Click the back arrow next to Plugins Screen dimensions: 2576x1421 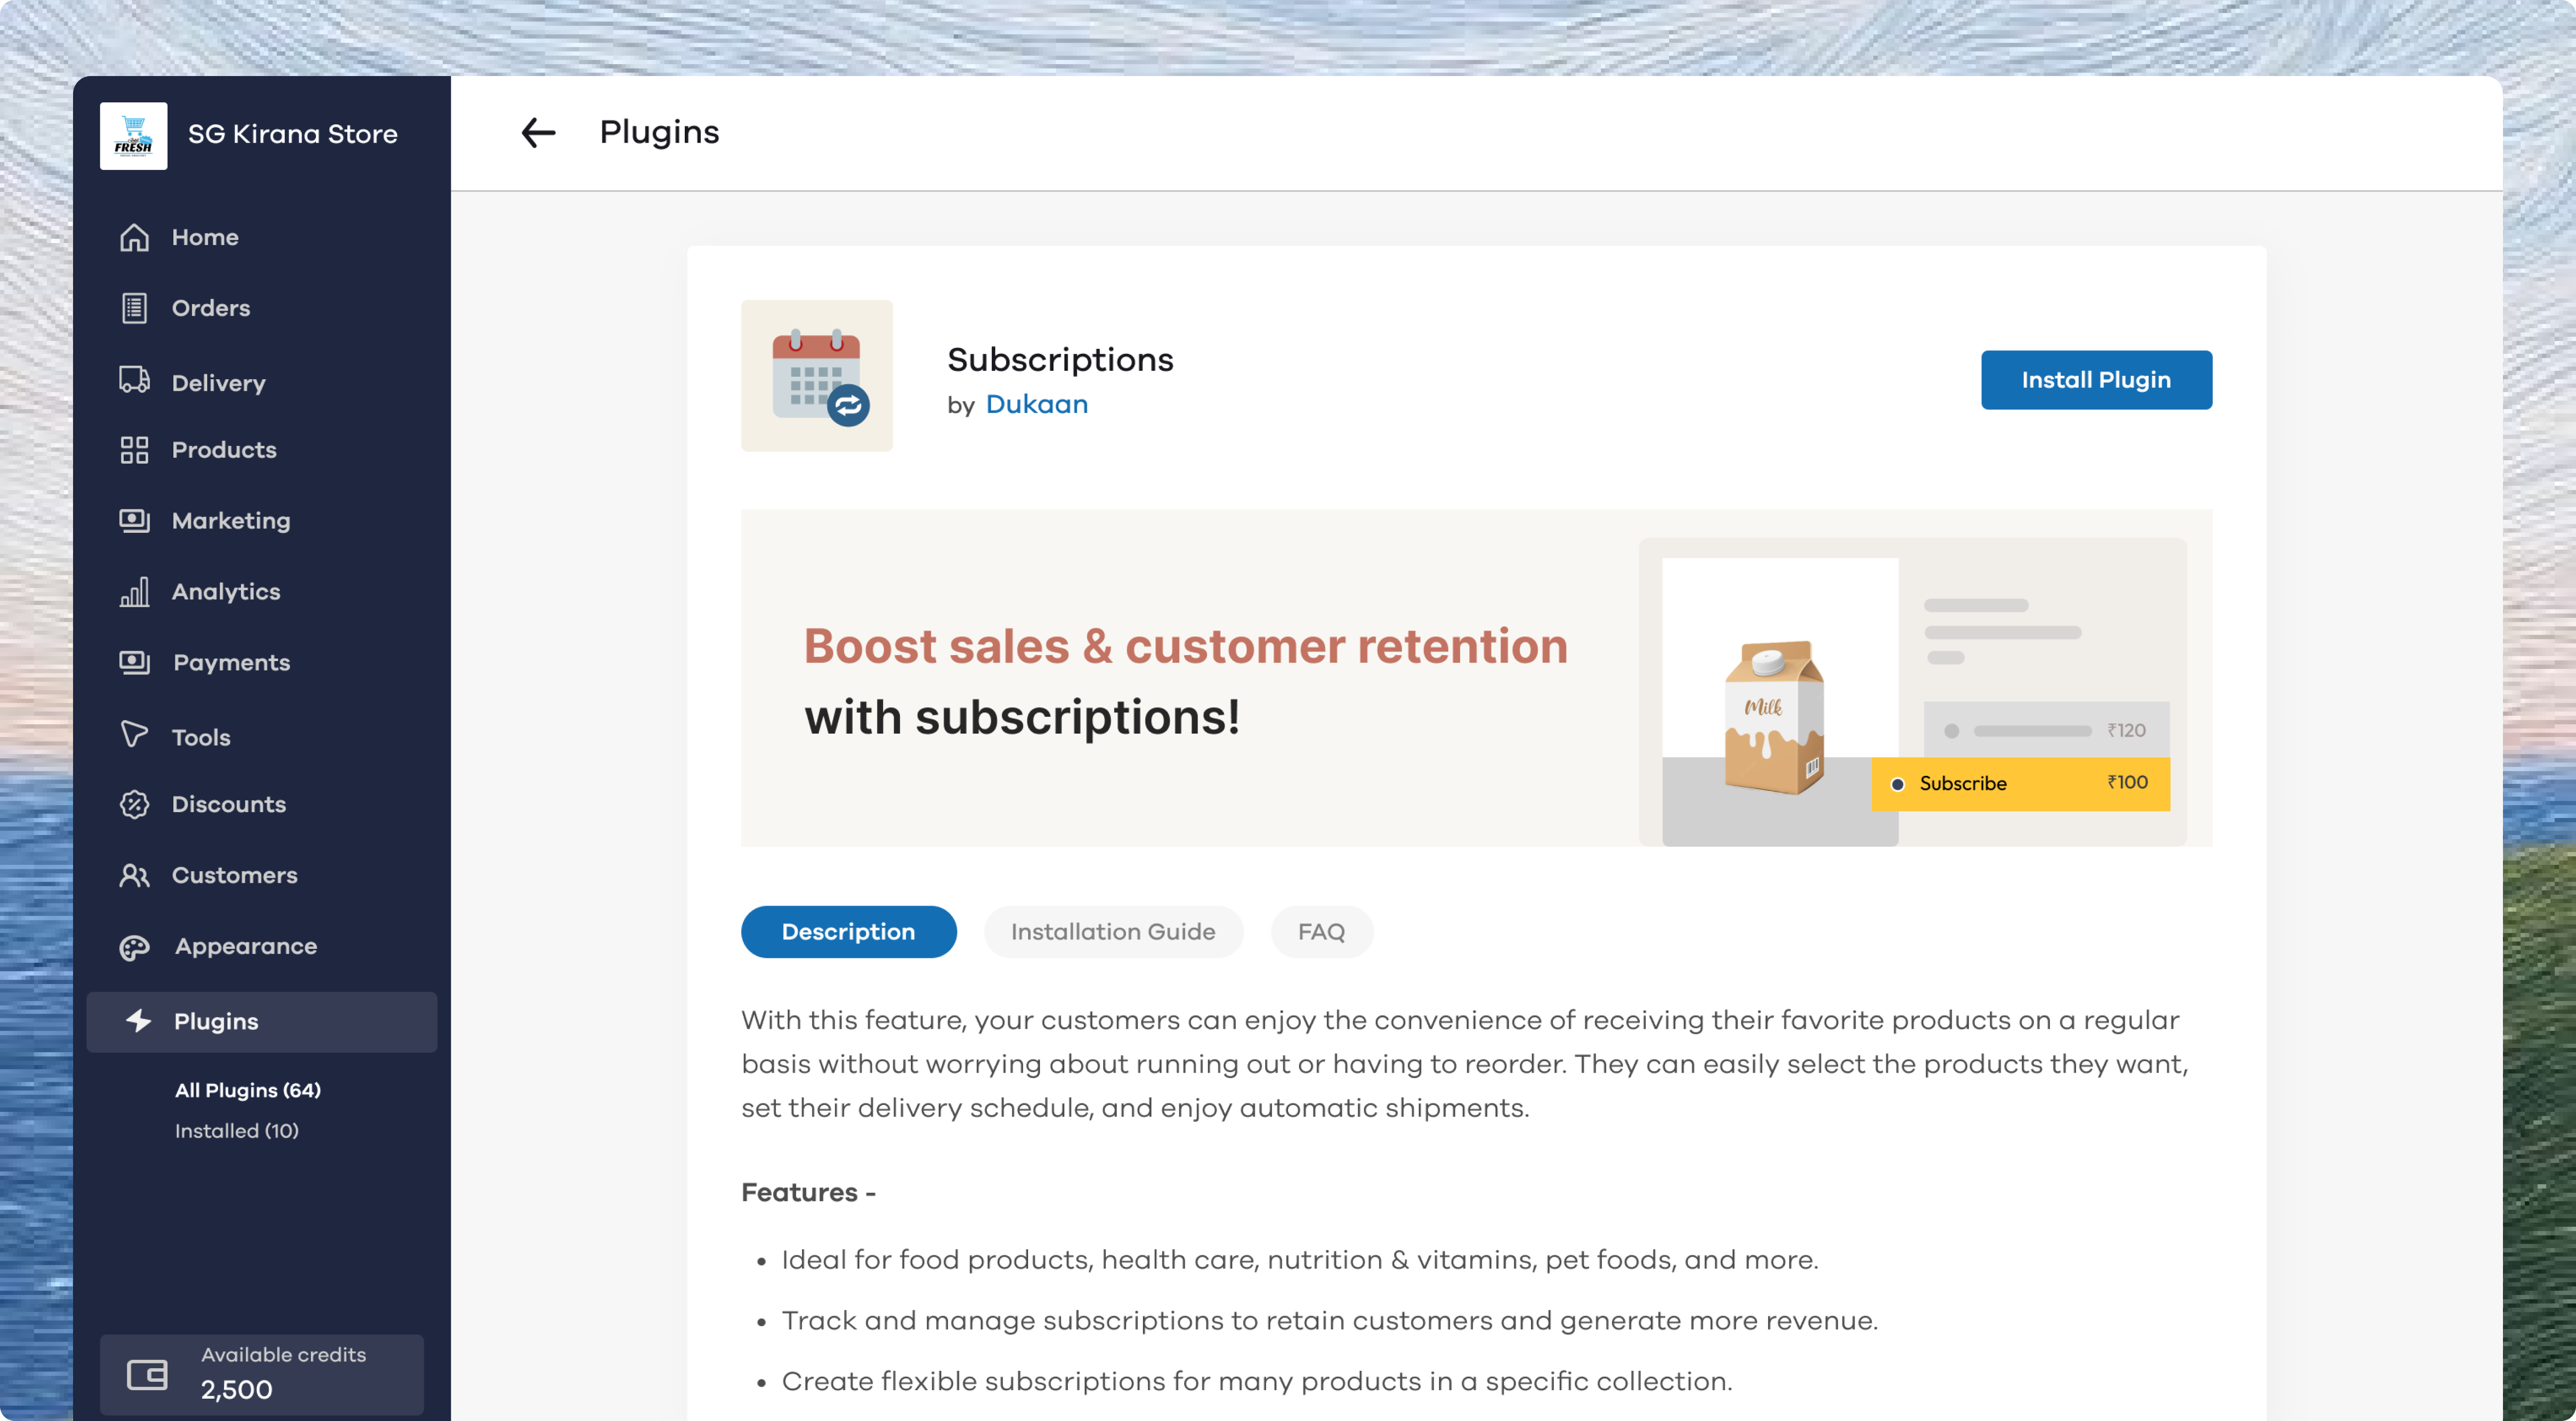[538, 132]
